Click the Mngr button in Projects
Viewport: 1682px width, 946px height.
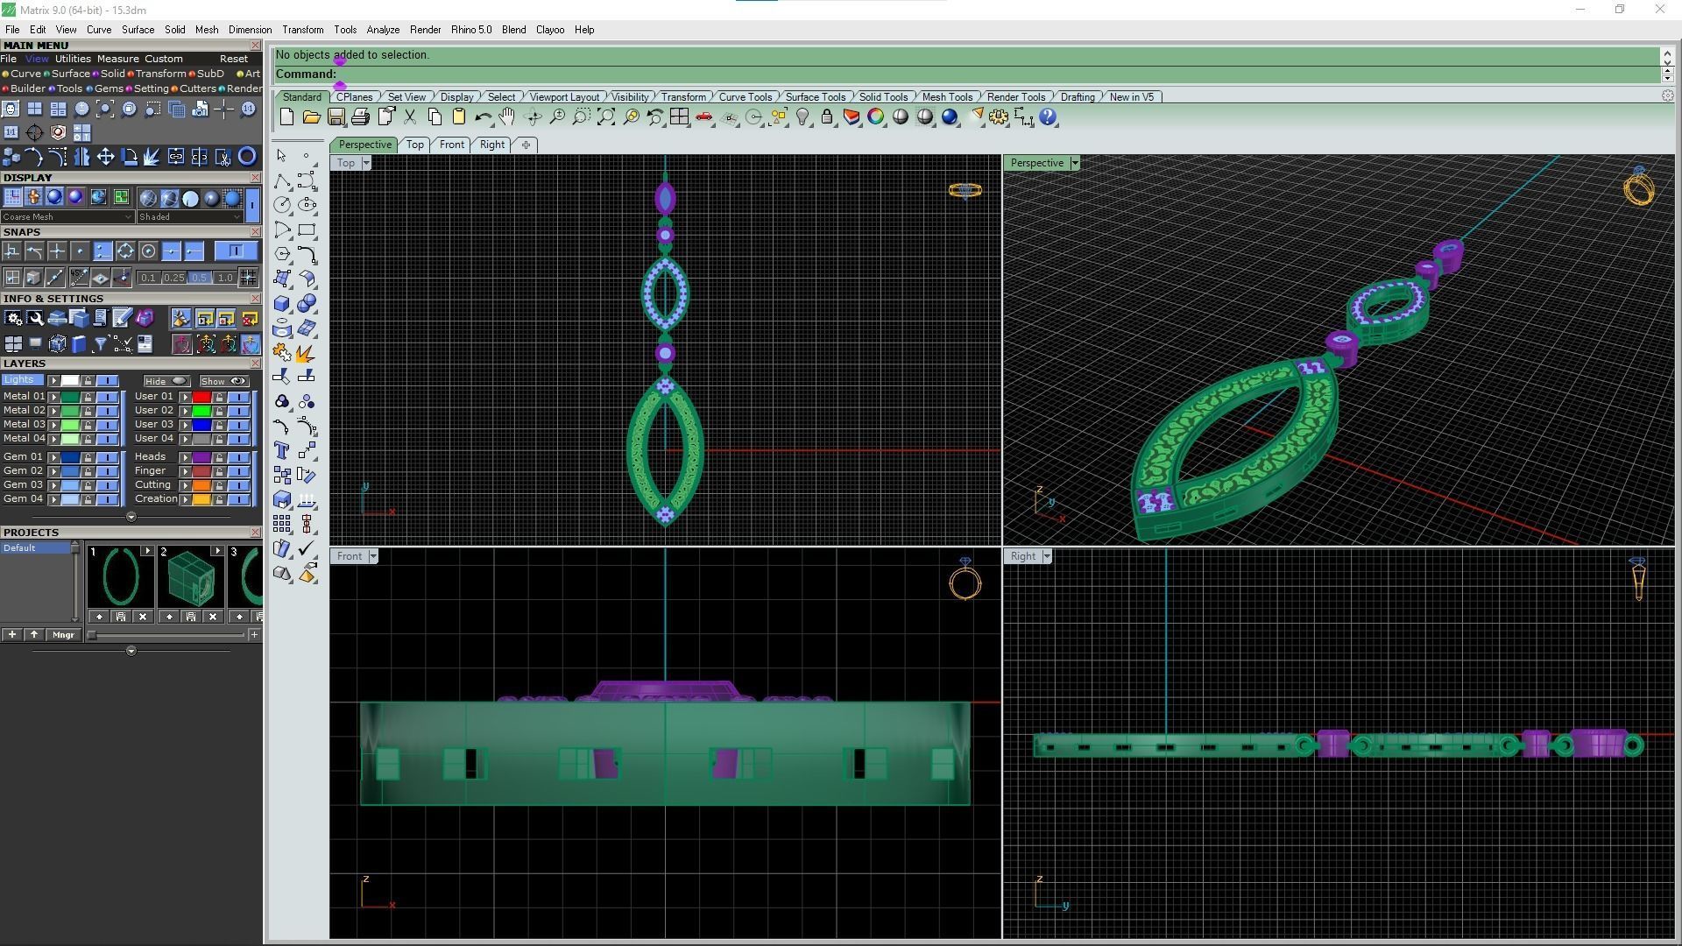[x=63, y=635]
